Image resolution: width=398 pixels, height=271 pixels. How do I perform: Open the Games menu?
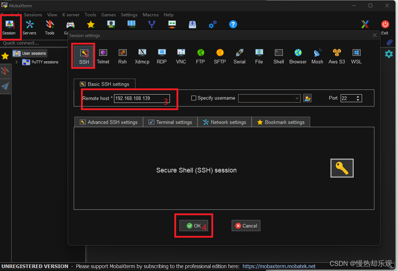tap(109, 15)
